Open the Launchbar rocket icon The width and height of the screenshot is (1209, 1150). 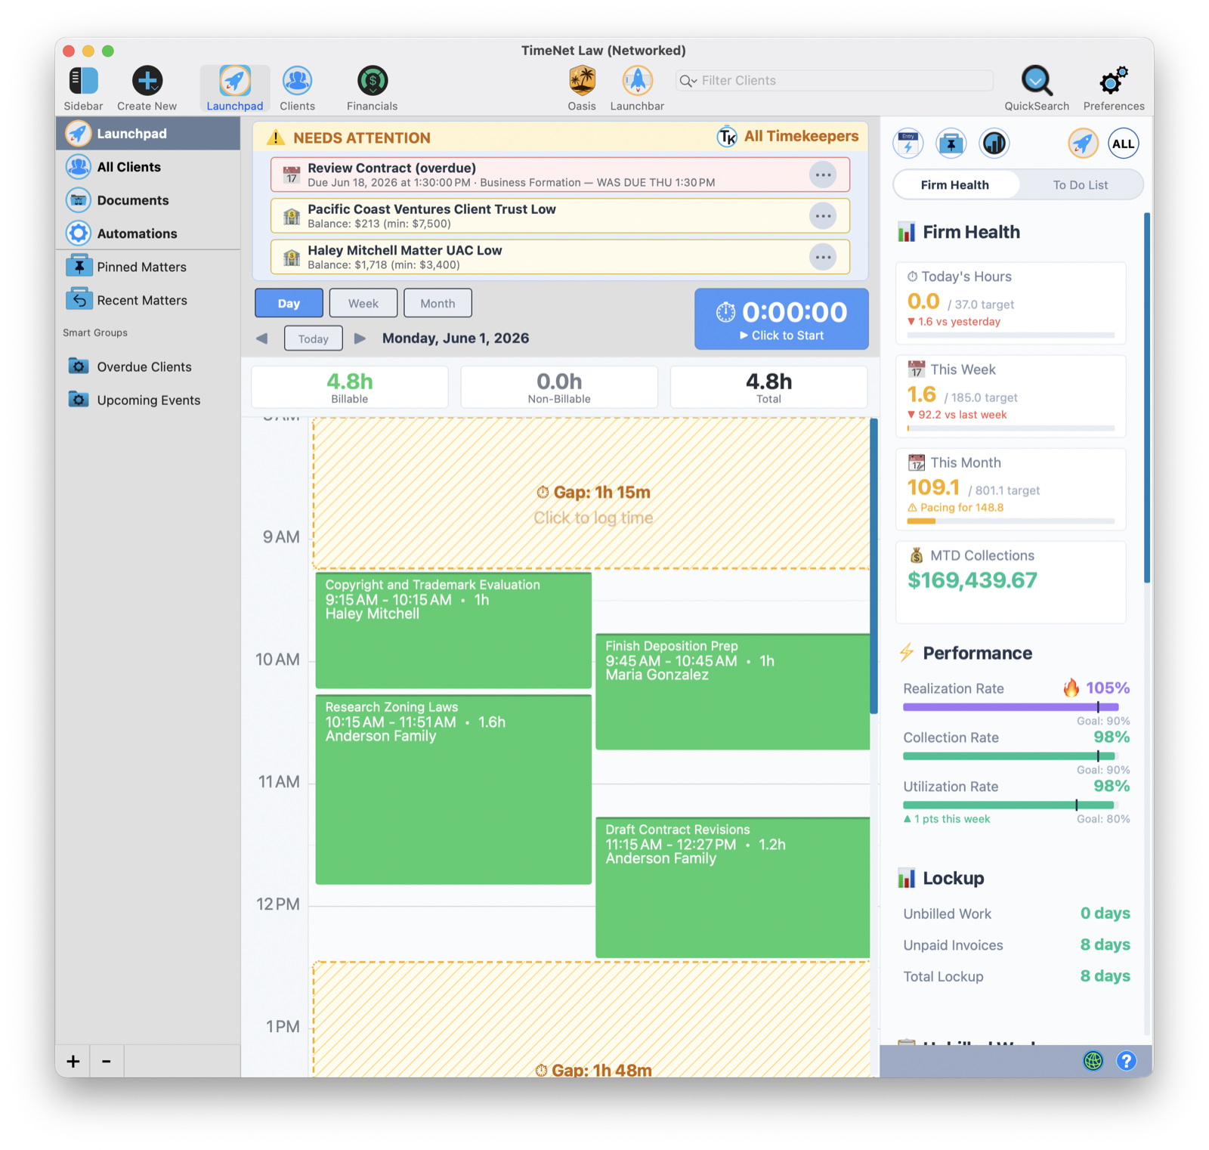point(637,81)
